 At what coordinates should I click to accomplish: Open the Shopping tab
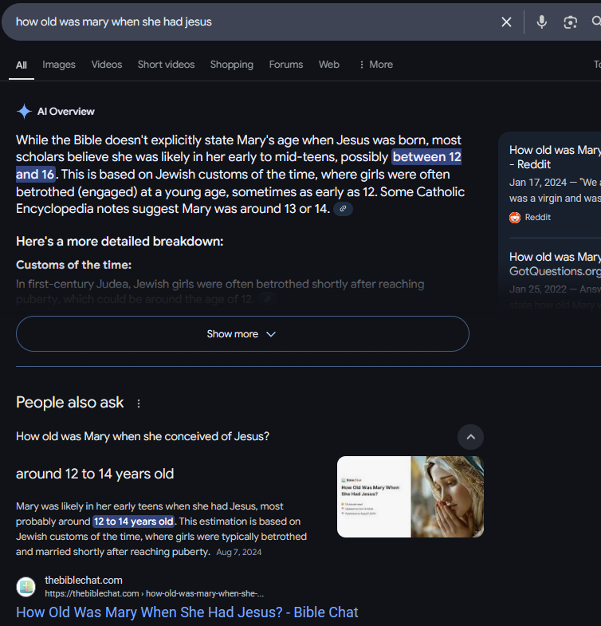pos(232,65)
